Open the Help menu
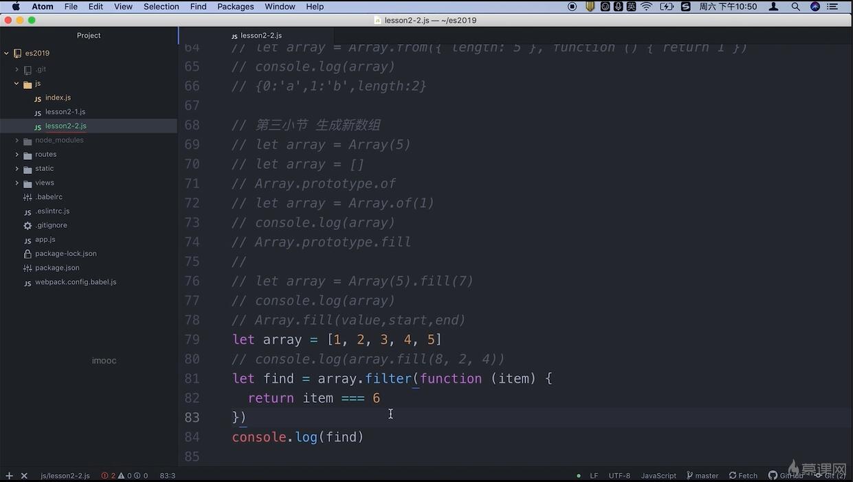This screenshot has width=853, height=482. 315,6
